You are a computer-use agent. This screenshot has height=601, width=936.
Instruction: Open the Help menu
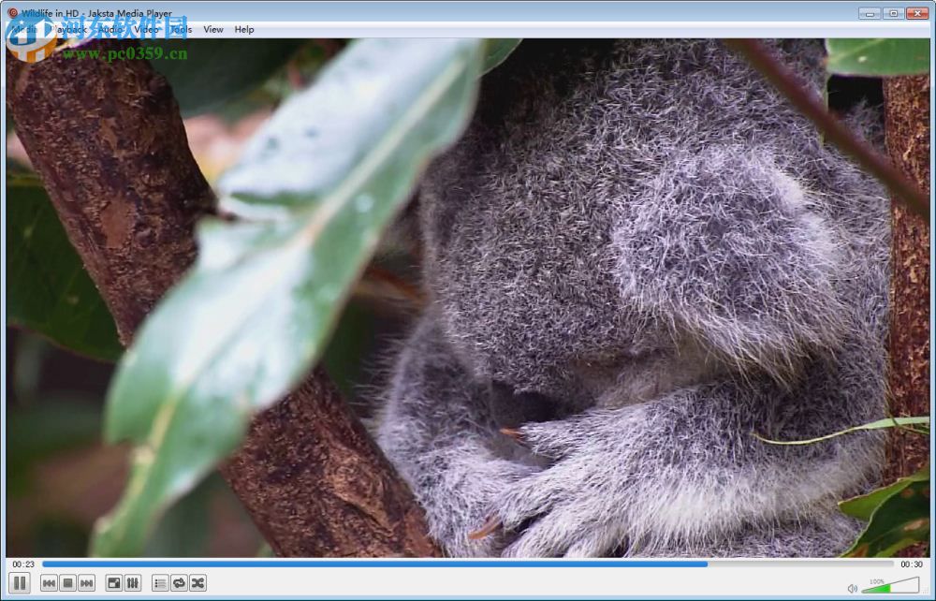click(x=243, y=29)
